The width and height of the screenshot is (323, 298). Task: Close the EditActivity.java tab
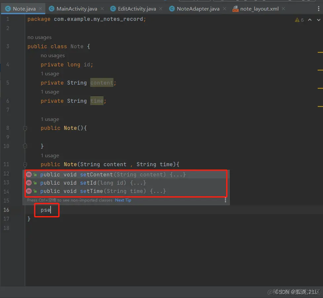[161, 9]
